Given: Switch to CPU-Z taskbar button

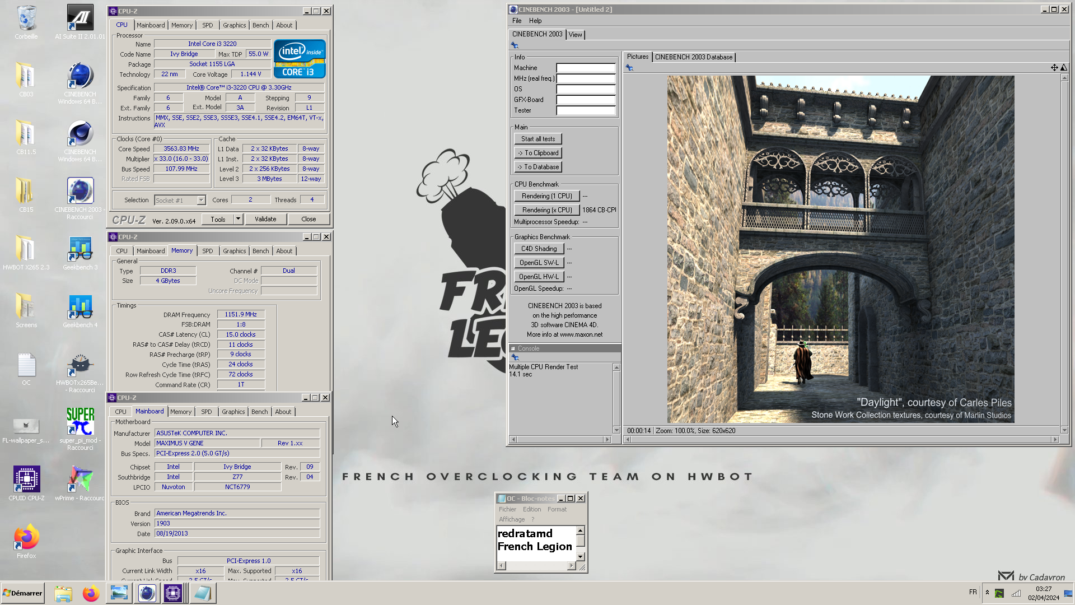Looking at the screenshot, I should [x=174, y=593].
